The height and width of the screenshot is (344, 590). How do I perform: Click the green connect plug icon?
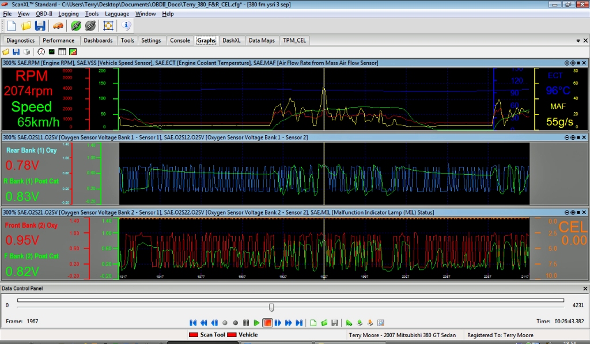pos(75,26)
